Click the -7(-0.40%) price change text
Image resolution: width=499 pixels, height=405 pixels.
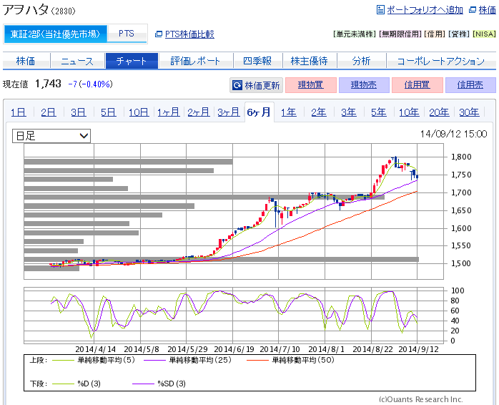pyautogui.click(x=90, y=84)
